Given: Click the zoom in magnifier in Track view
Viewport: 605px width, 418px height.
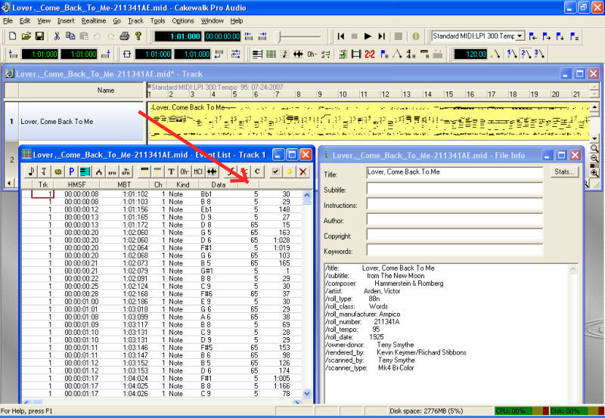Looking at the screenshot, I should (594, 173).
